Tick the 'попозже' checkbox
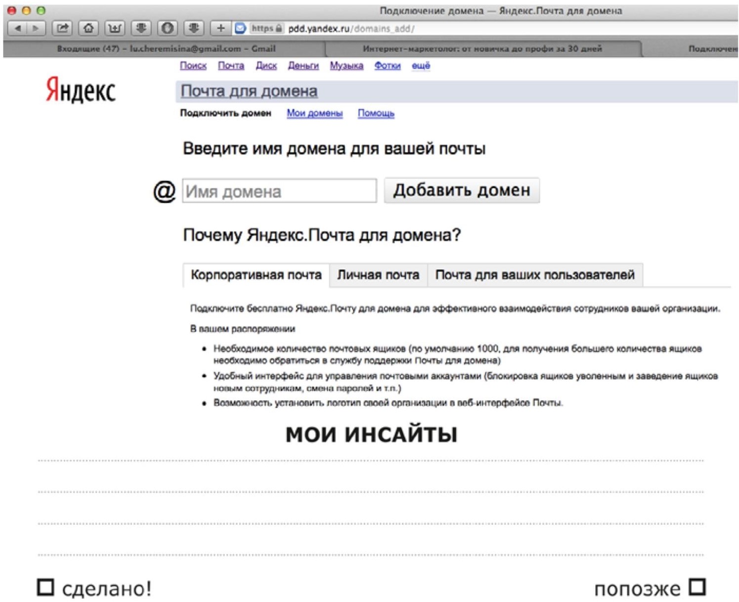 (x=697, y=587)
